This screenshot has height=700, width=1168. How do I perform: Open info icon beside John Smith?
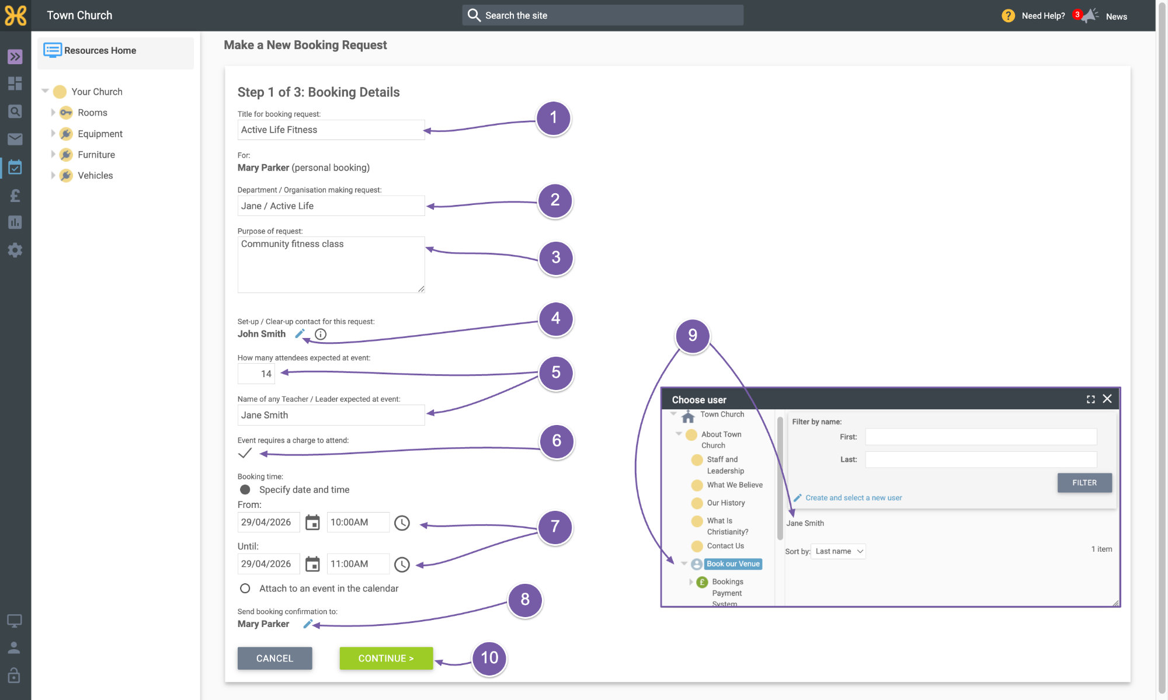click(321, 335)
